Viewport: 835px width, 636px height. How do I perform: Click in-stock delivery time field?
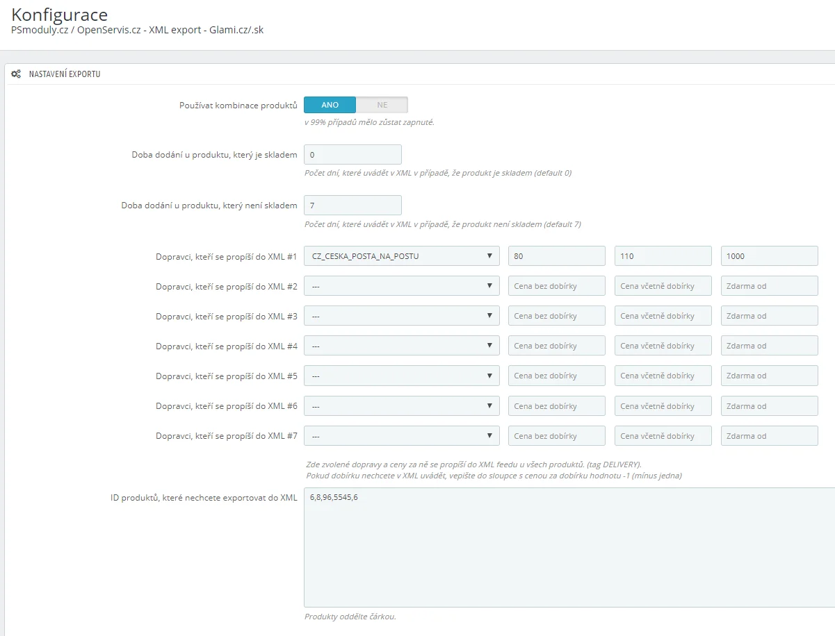pos(352,155)
